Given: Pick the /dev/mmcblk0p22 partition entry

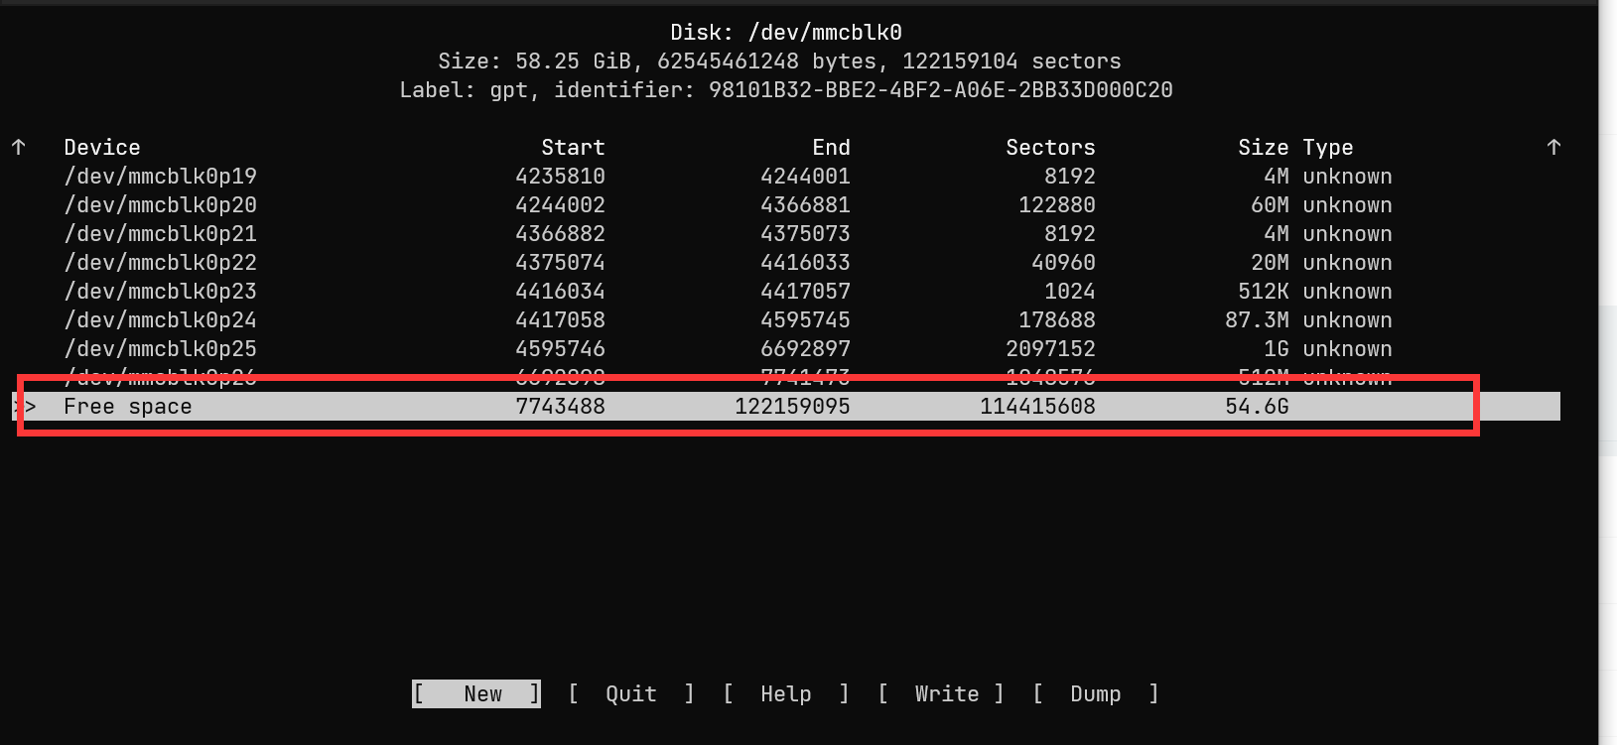Looking at the screenshot, I should pyautogui.click(x=161, y=263).
